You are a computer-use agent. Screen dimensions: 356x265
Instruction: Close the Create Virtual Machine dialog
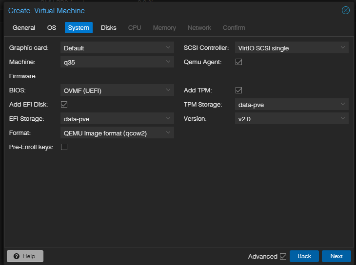point(346,10)
